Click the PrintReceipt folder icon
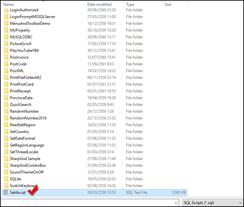This screenshot has width=244, height=207. (6, 91)
